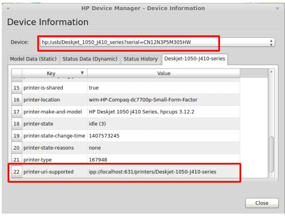Select row header 19
285x218 pixels.
tap(17, 136)
